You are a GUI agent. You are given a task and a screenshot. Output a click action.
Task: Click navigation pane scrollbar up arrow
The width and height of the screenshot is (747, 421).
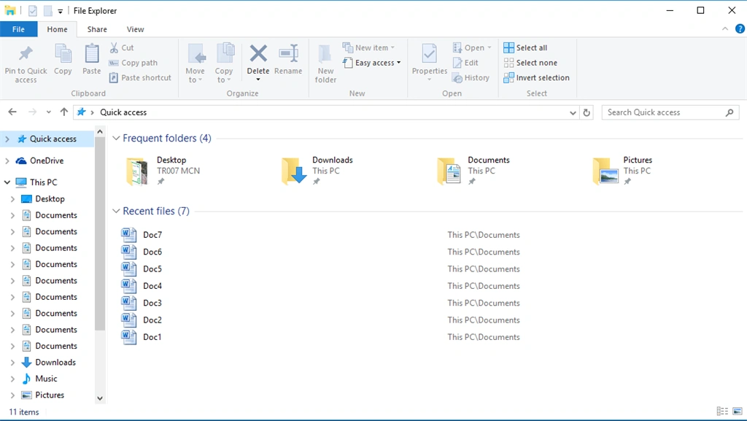pyautogui.click(x=99, y=131)
